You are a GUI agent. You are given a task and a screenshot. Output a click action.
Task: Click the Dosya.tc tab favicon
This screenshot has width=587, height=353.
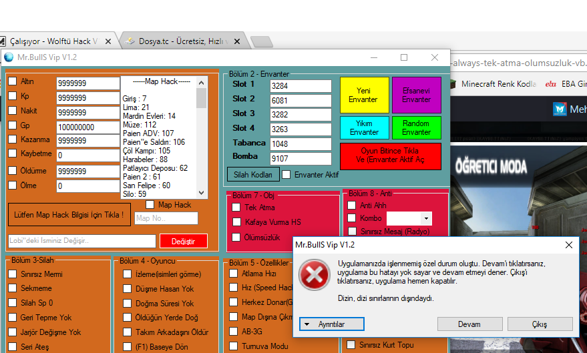(130, 41)
